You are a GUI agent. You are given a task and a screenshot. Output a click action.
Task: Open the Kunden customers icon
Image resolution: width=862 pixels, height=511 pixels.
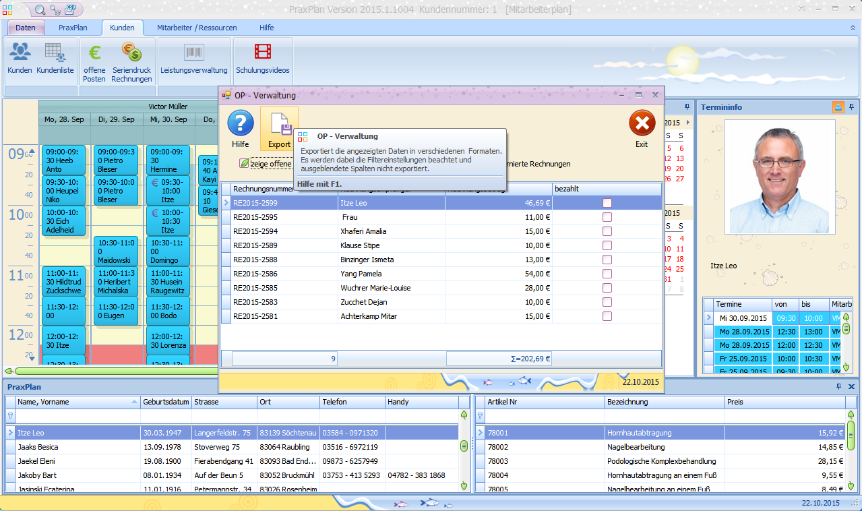(x=20, y=58)
